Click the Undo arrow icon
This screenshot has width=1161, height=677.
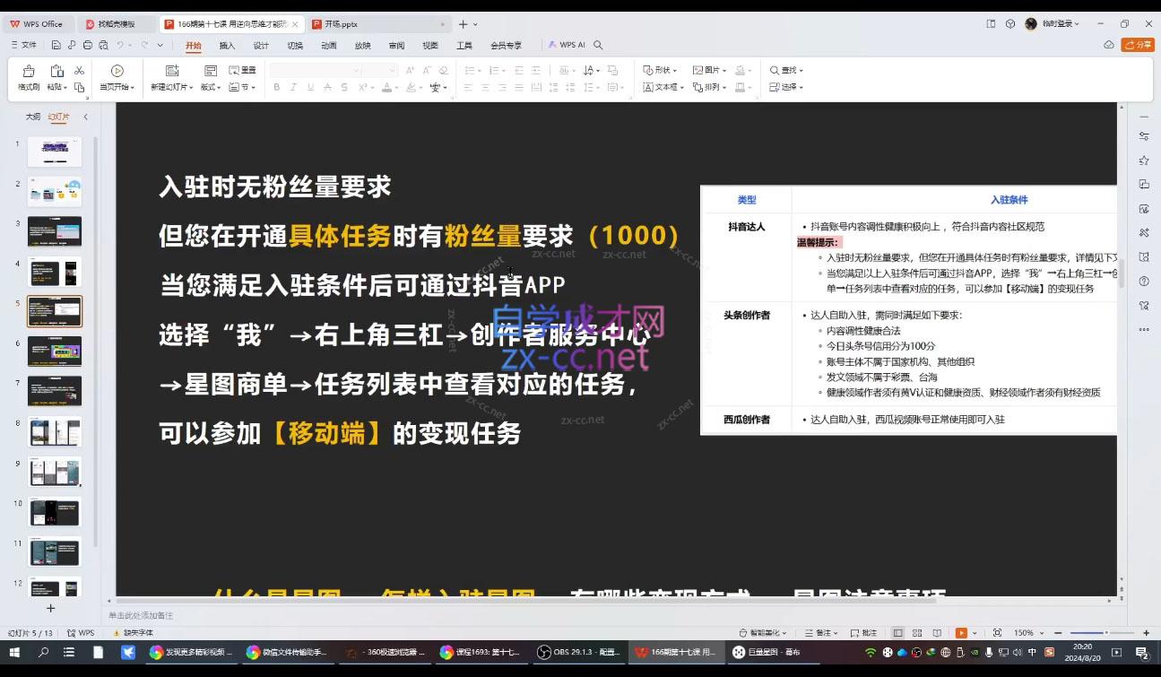click(x=120, y=45)
